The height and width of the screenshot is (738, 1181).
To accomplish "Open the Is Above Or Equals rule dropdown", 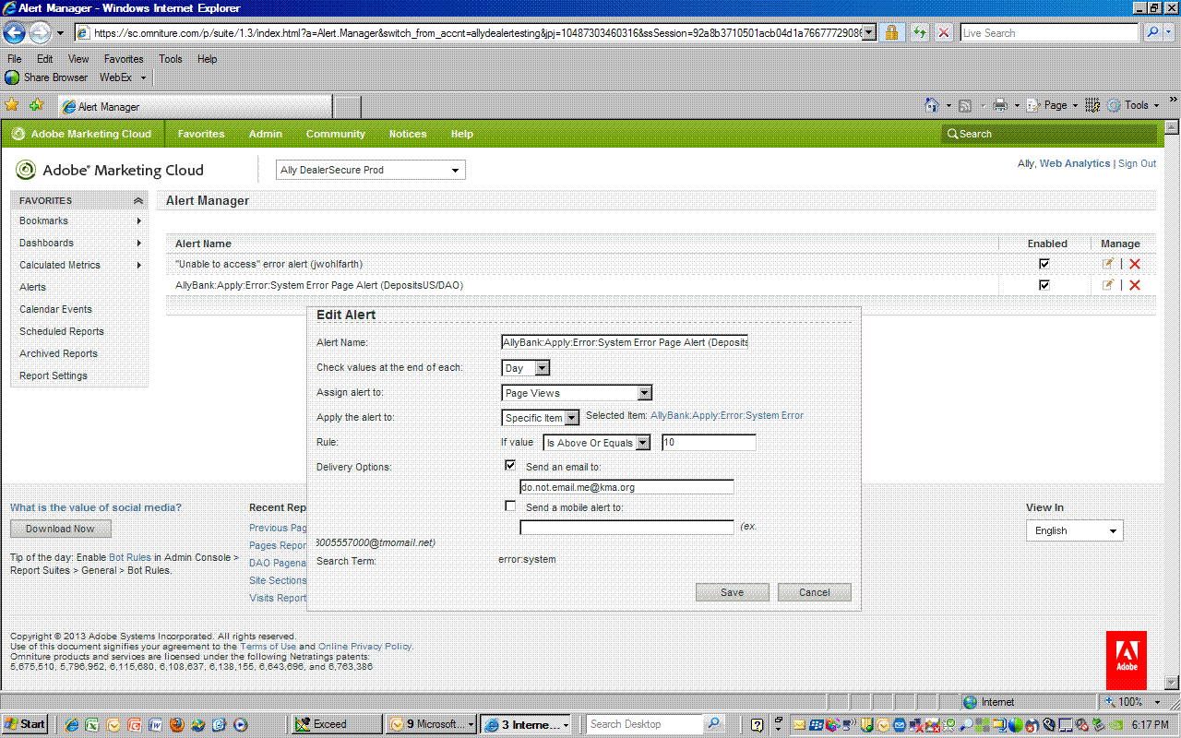I will click(x=597, y=443).
